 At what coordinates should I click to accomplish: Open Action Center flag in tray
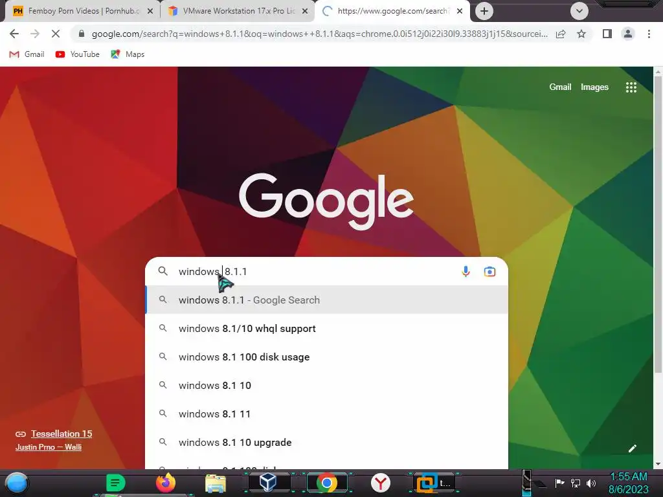click(x=559, y=483)
